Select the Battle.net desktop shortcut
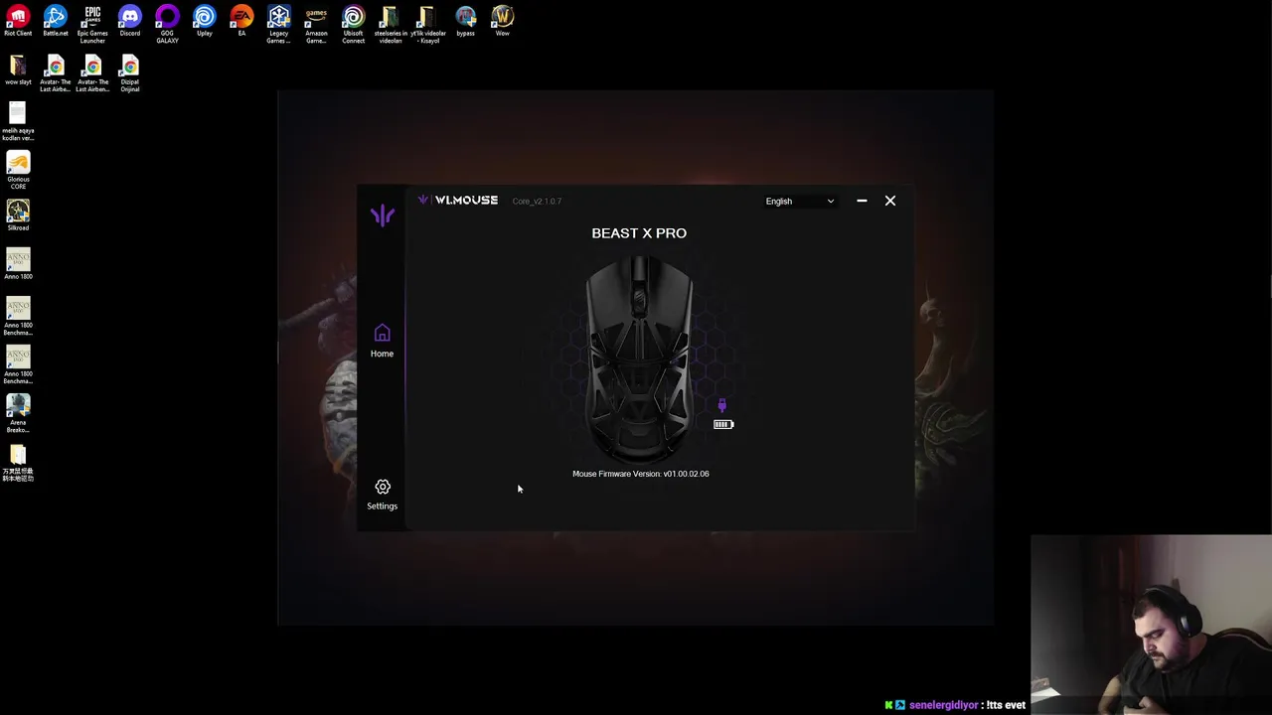 point(56,22)
